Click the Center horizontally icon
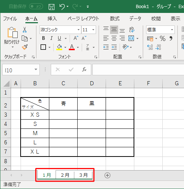This screenshot has width=184, height=189. coord(114,38)
